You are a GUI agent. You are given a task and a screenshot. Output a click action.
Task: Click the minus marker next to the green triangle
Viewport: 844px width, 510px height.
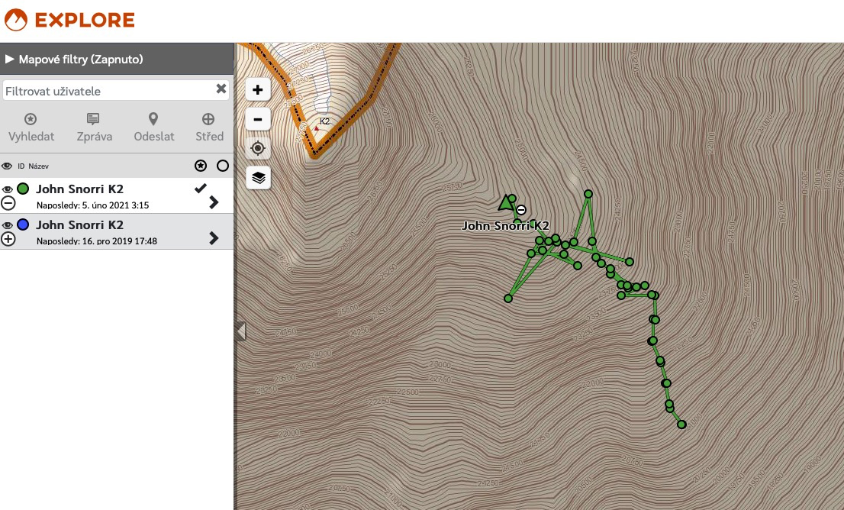(x=521, y=210)
